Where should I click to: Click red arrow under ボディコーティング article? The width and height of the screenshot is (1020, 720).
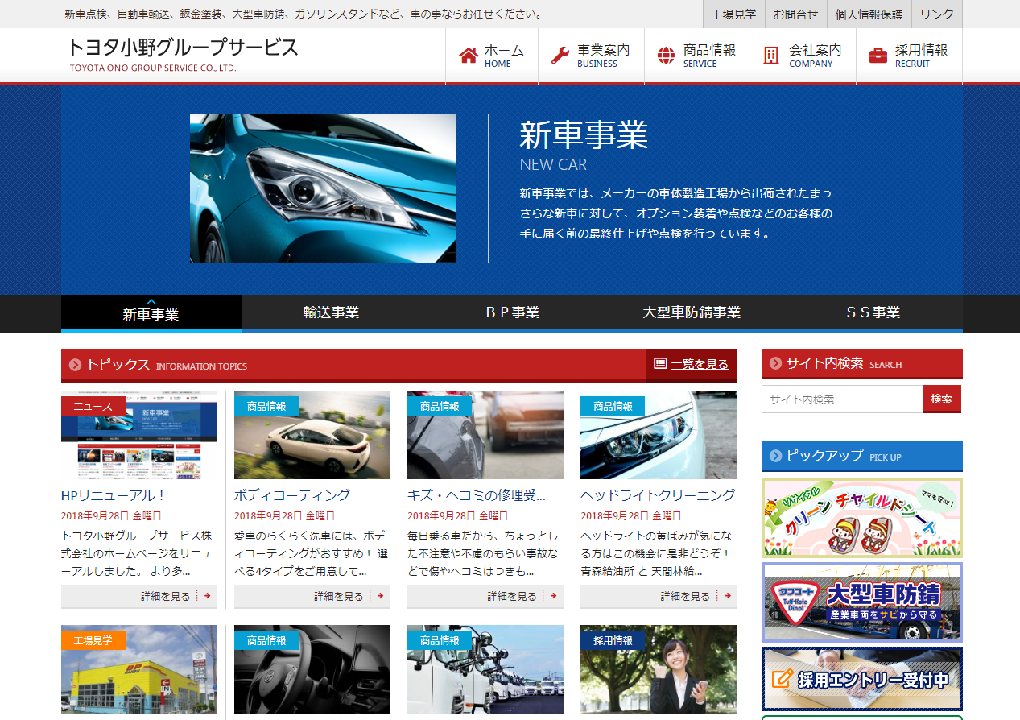(x=380, y=596)
